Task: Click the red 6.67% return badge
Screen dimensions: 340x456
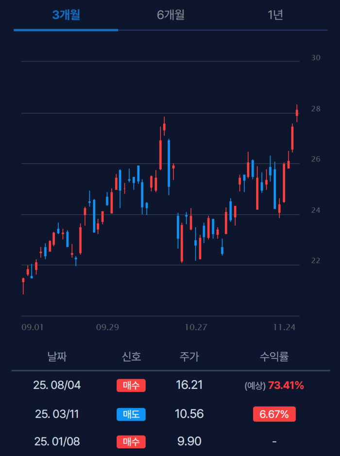Action: [274, 414]
